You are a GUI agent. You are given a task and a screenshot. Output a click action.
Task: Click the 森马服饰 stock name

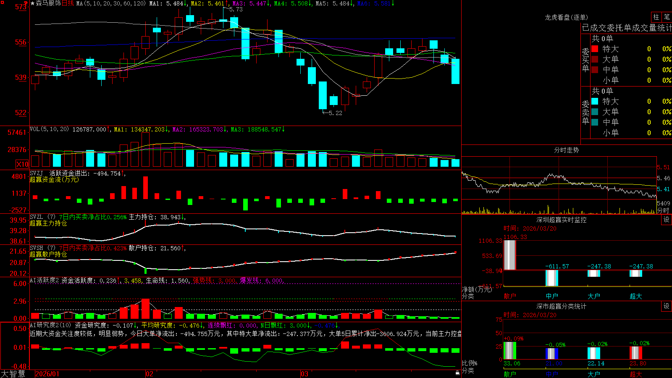click(x=48, y=3)
